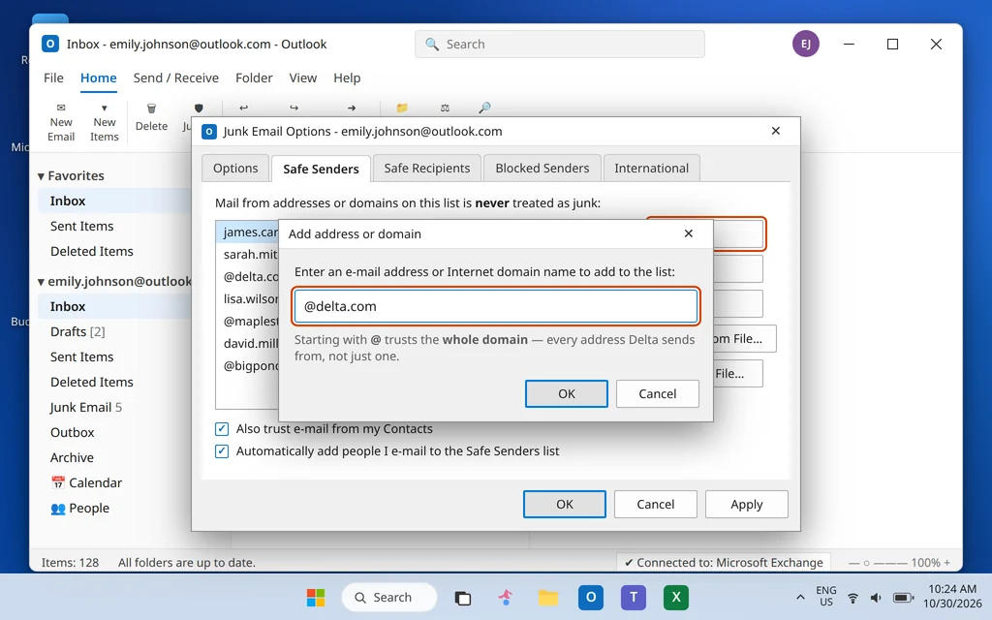Open Teams from the taskbar
Screen dimensions: 992x620
(634, 597)
